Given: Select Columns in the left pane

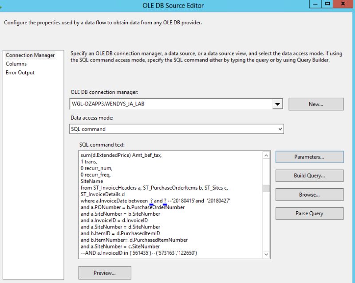Looking at the screenshot, I should tap(16, 64).
